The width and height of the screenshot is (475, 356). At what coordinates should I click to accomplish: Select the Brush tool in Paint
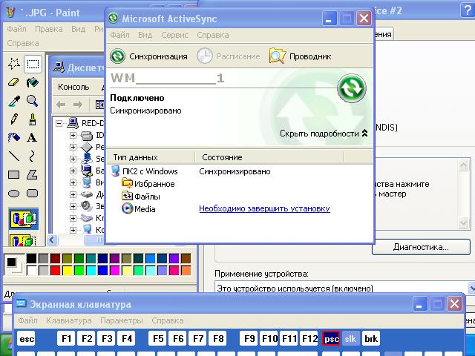[x=33, y=119]
